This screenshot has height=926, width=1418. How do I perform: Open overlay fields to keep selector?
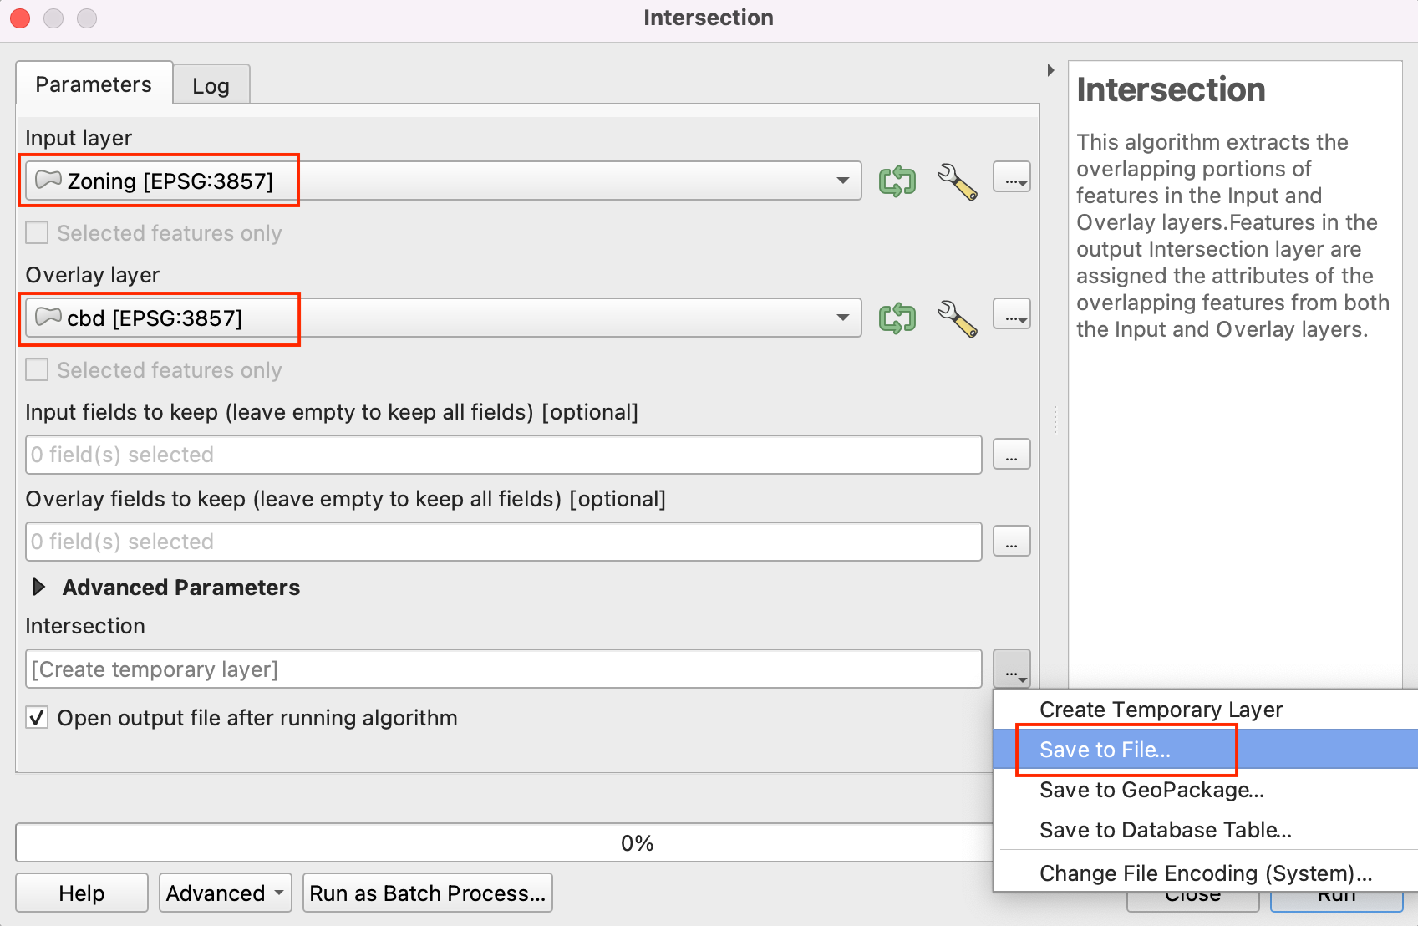point(1011,542)
